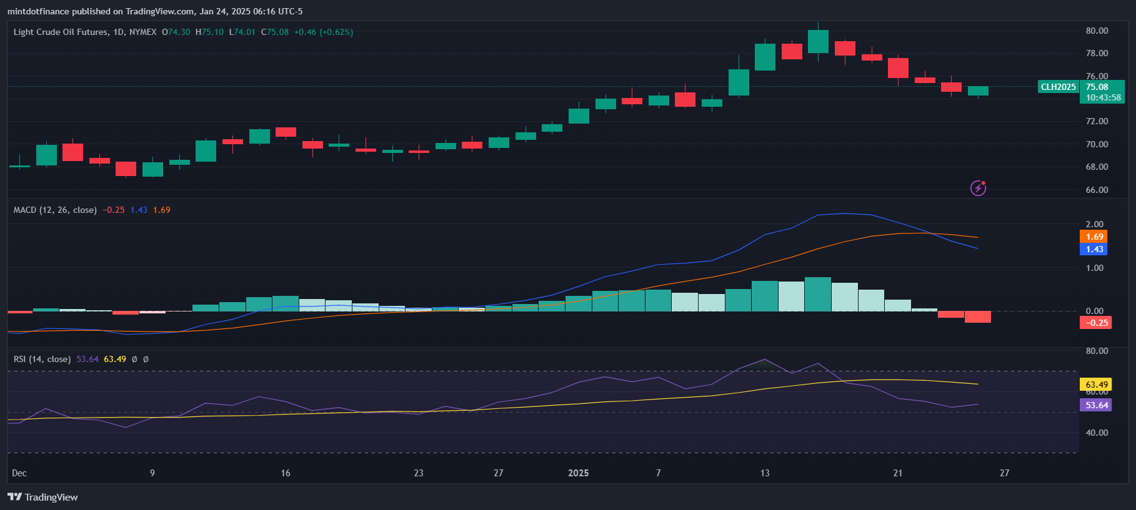
Task: Click the O74.30 open value in header
Action: pos(176,32)
